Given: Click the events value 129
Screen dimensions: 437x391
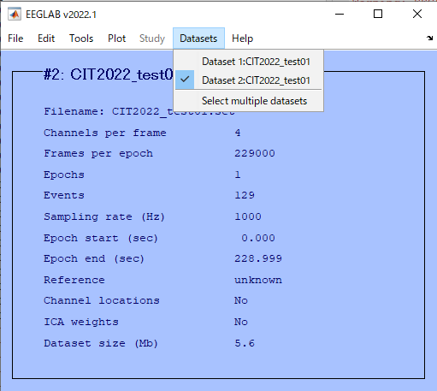Looking at the screenshot, I should click(x=245, y=195).
